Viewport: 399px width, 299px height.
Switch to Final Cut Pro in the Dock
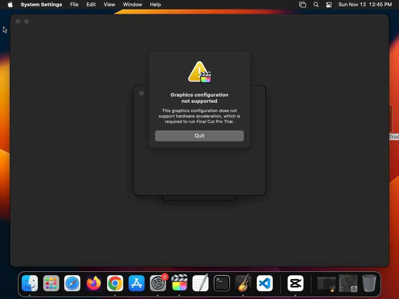[179, 283]
